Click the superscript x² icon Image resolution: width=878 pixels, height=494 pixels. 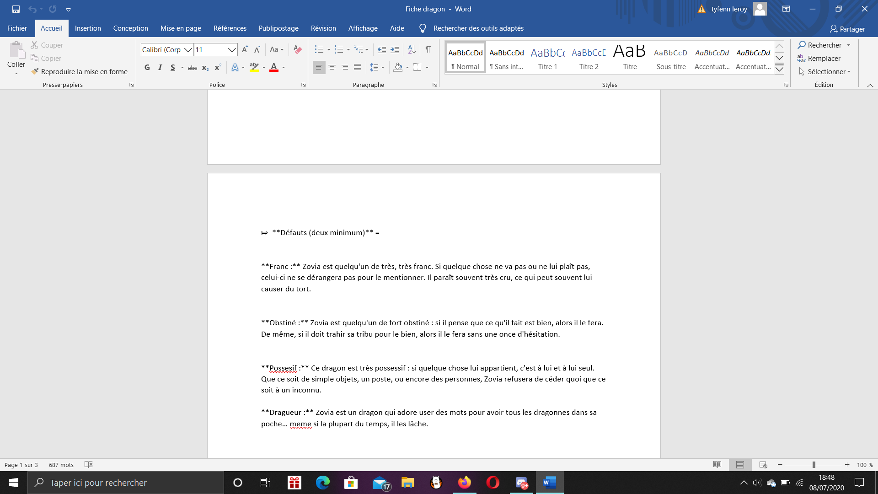pos(218,67)
